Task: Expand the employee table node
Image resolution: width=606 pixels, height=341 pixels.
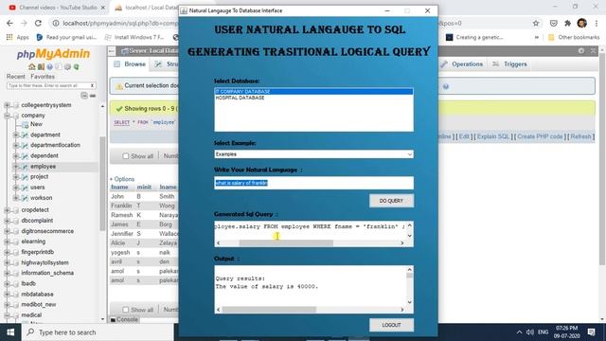Action: pos(16,167)
